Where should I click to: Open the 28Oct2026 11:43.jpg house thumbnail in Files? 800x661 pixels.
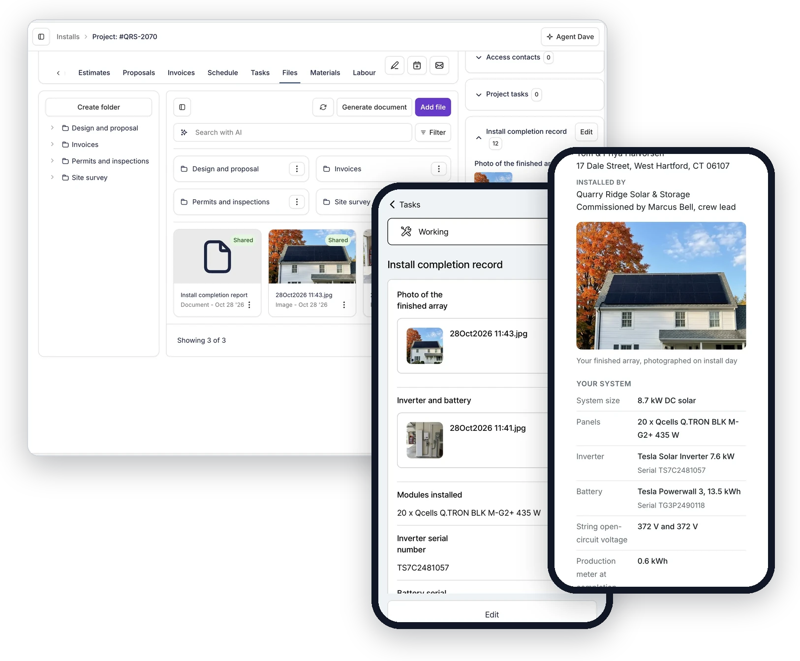(x=312, y=257)
